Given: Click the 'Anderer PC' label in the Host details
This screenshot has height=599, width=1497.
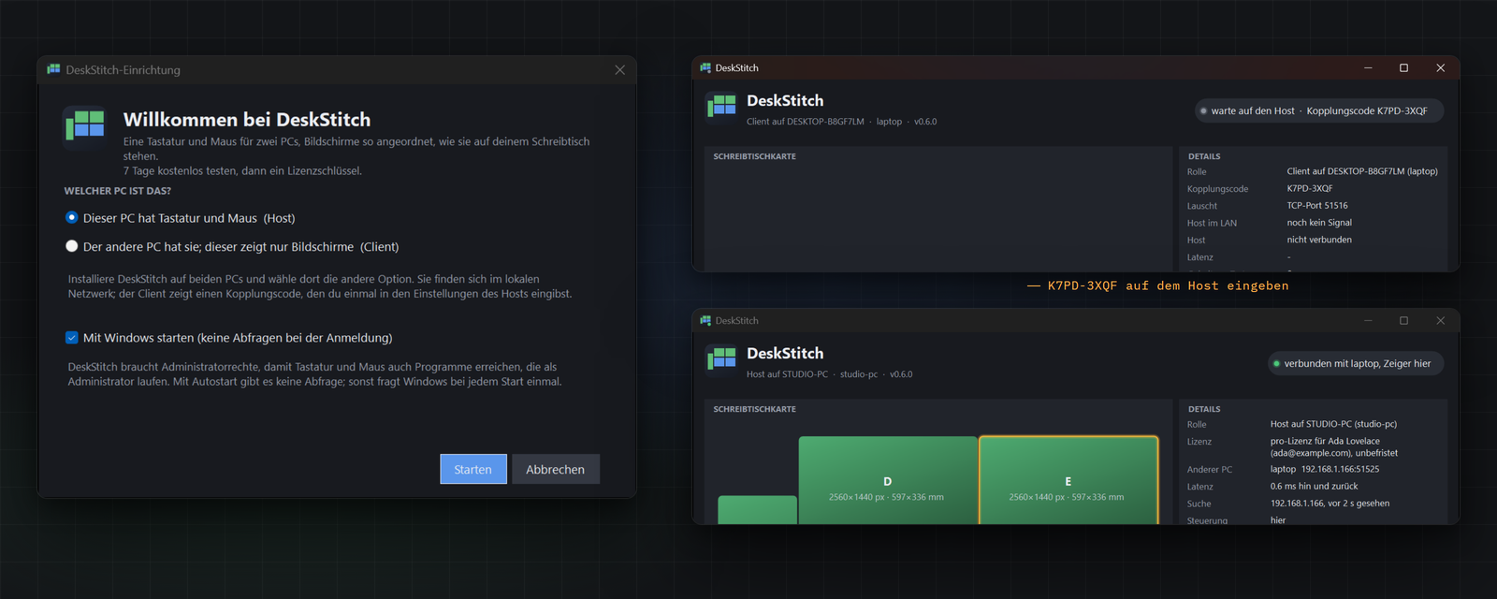Looking at the screenshot, I should (x=1210, y=470).
